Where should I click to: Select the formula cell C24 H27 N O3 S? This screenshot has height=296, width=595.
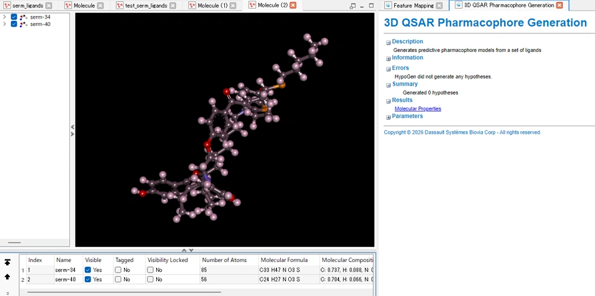(x=288, y=279)
